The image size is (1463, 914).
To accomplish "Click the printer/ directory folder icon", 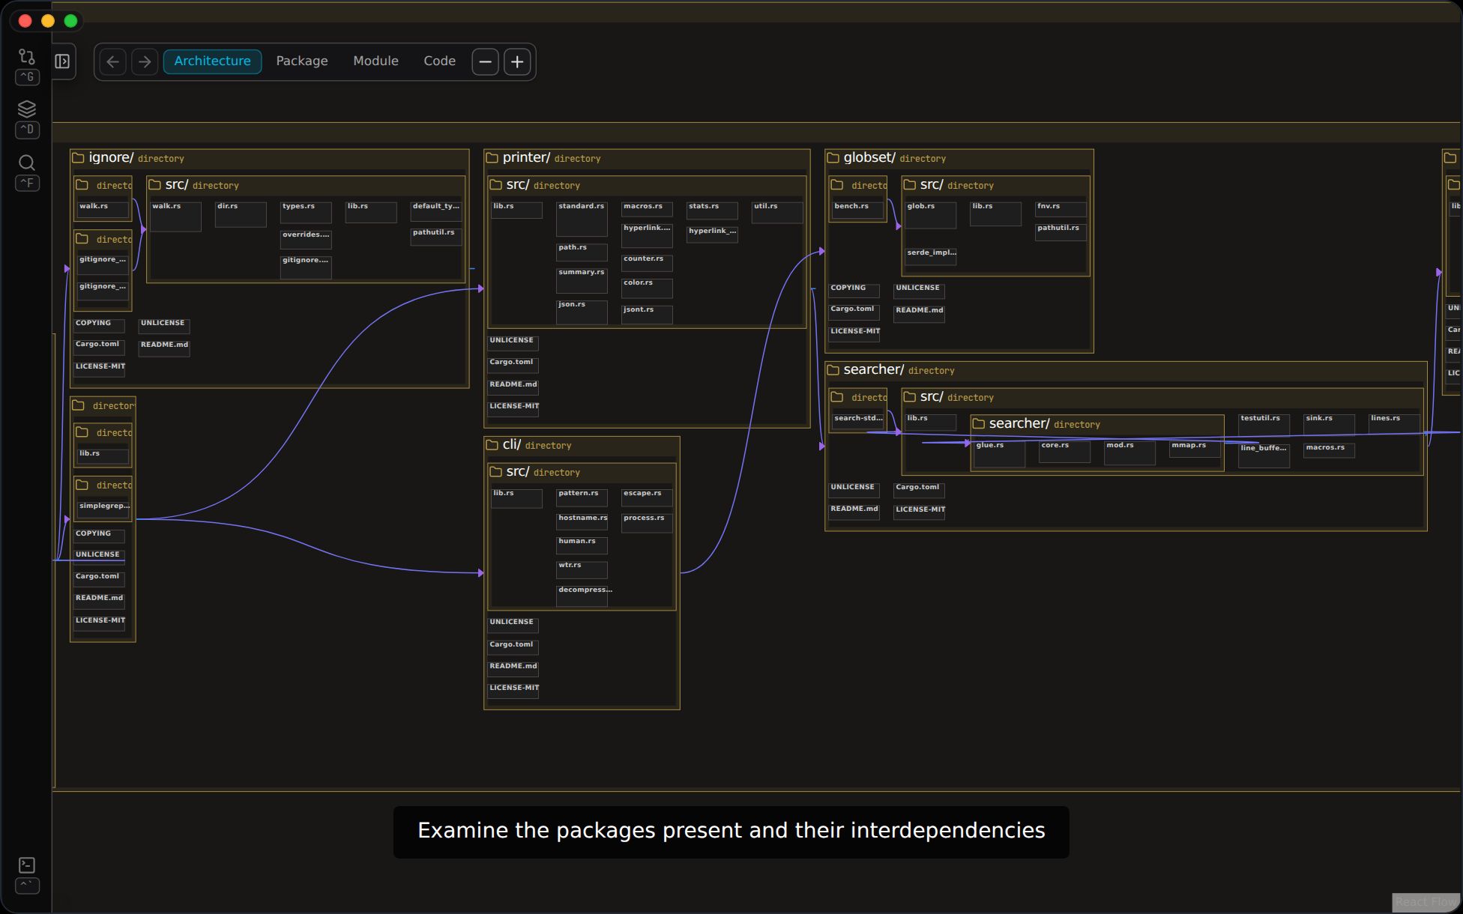I will tap(492, 158).
